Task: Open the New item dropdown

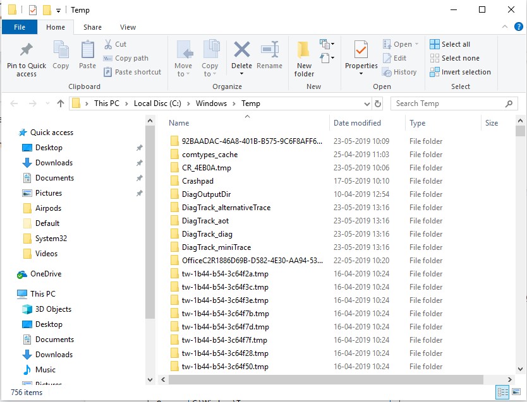Action: point(327,44)
